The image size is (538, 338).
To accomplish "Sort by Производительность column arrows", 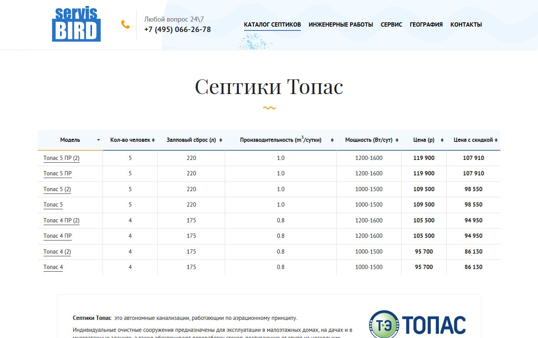I will (x=332, y=140).
